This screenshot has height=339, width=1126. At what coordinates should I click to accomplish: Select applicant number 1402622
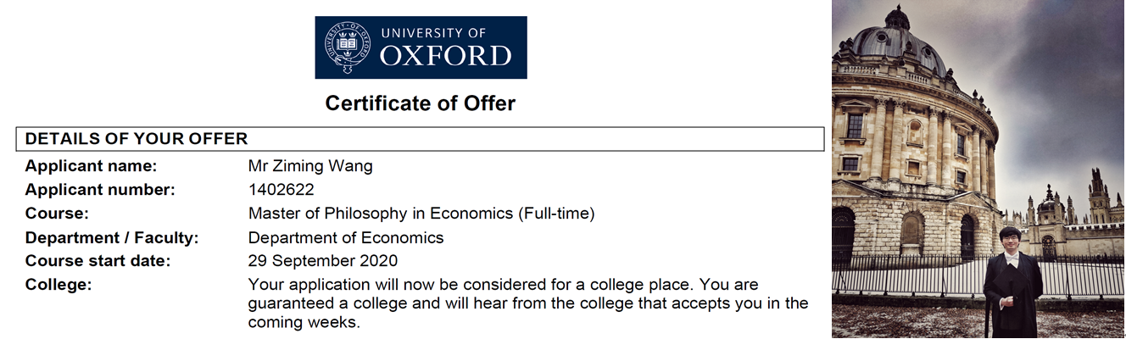click(281, 190)
